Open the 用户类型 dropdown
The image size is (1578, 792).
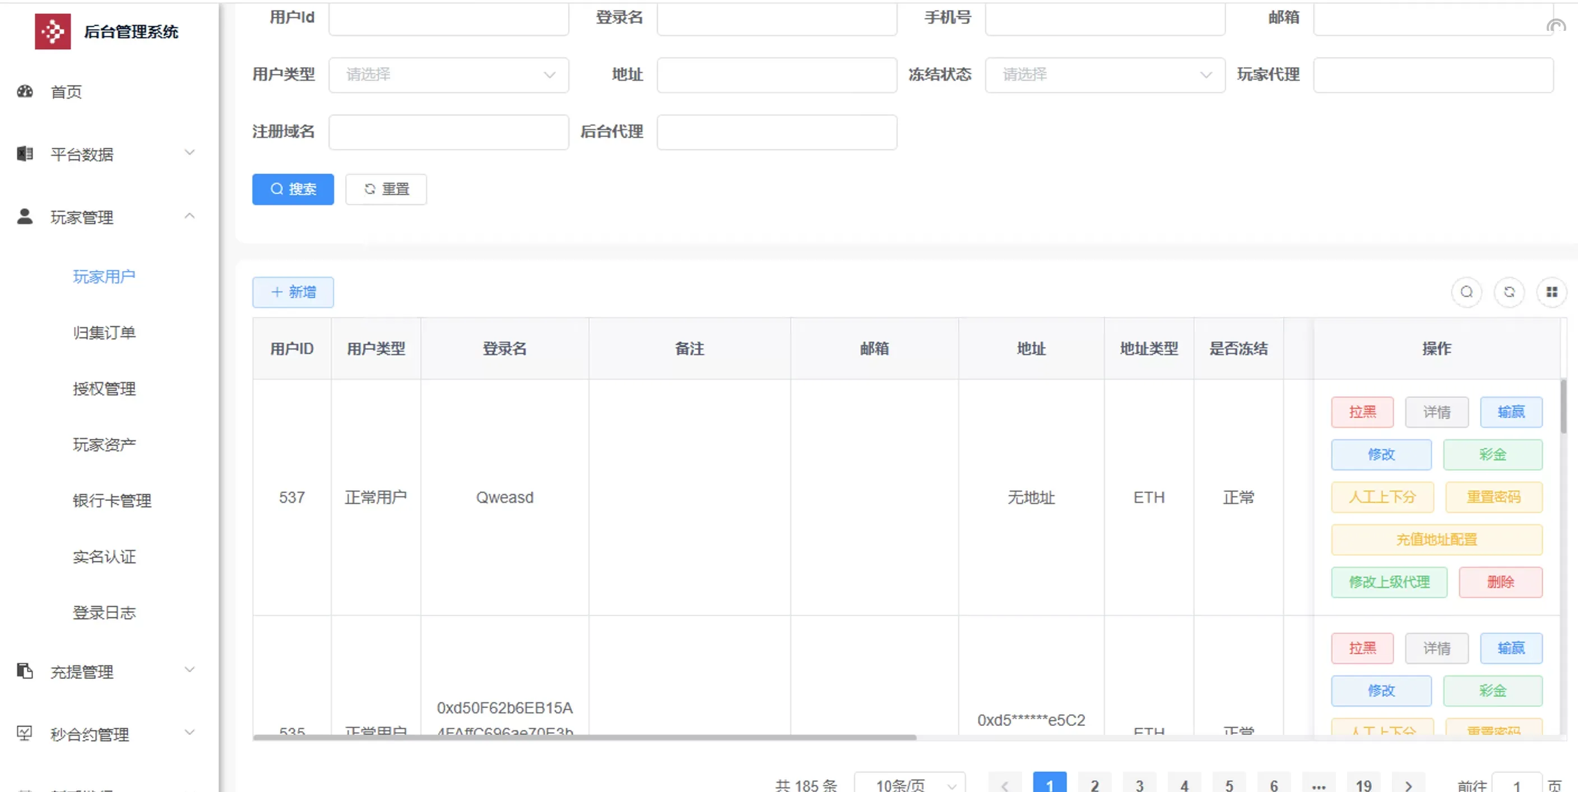[448, 74]
